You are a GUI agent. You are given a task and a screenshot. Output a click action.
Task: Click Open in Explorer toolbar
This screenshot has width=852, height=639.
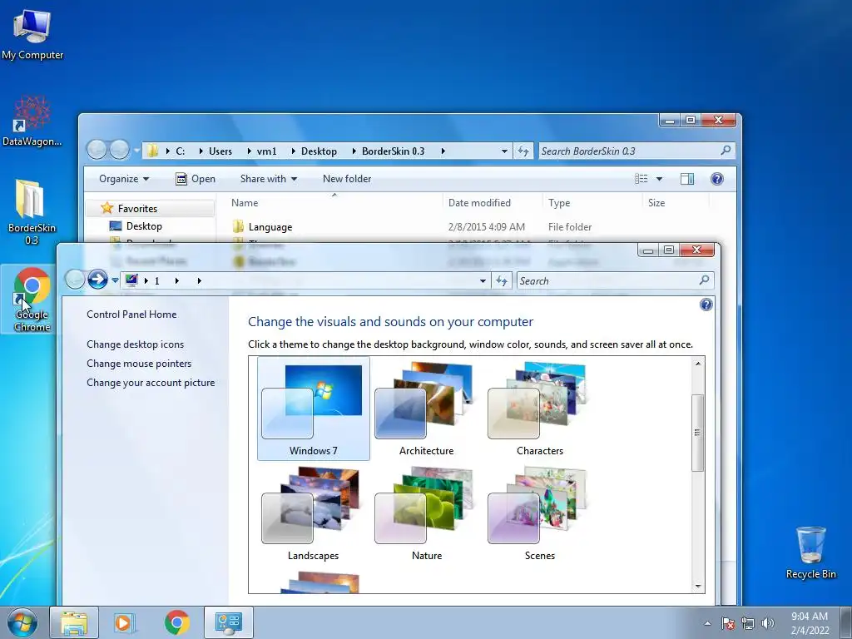point(196,179)
